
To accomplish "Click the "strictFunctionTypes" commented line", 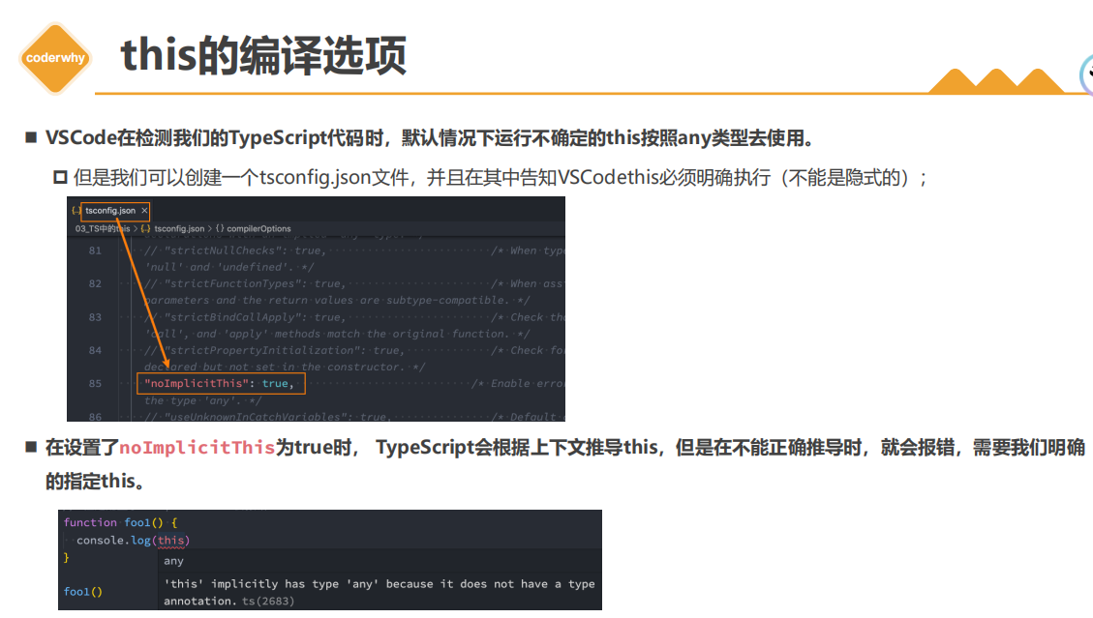I will click(x=245, y=283).
